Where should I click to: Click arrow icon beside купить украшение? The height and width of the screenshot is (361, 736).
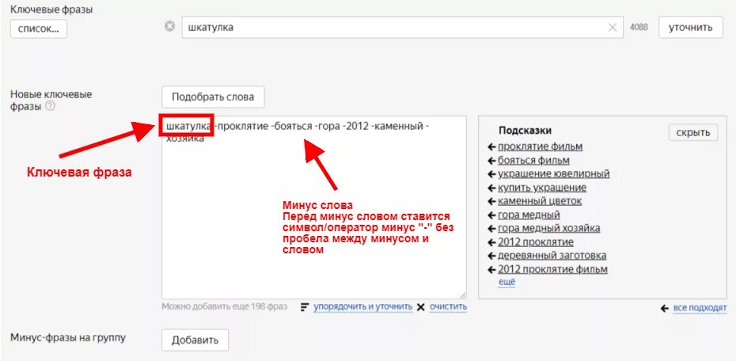coord(491,188)
